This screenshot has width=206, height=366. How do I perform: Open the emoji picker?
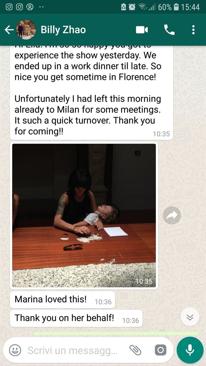(15, 350)
